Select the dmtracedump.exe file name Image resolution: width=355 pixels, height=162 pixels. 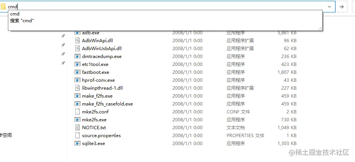102,57
